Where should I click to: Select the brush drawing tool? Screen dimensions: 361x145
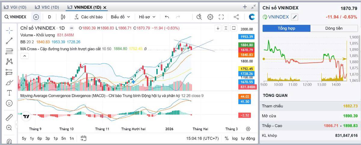[9, 82]
